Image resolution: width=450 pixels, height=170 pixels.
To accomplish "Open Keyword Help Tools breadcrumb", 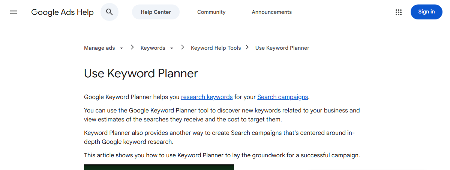I will (216, 48).
